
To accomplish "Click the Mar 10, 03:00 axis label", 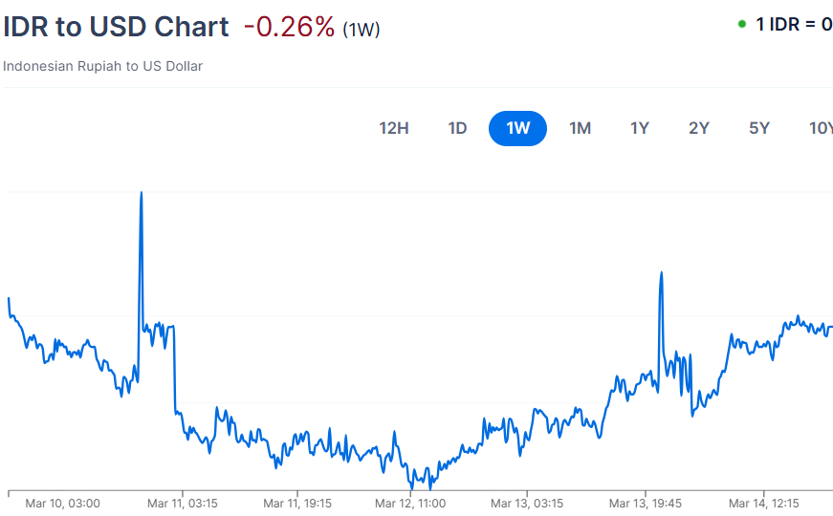I will (62, 503).
